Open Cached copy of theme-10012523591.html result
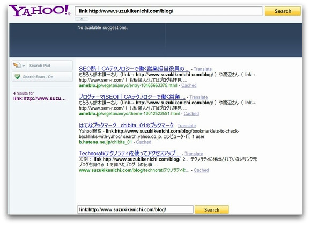The image size is (310, 225). 191,114
